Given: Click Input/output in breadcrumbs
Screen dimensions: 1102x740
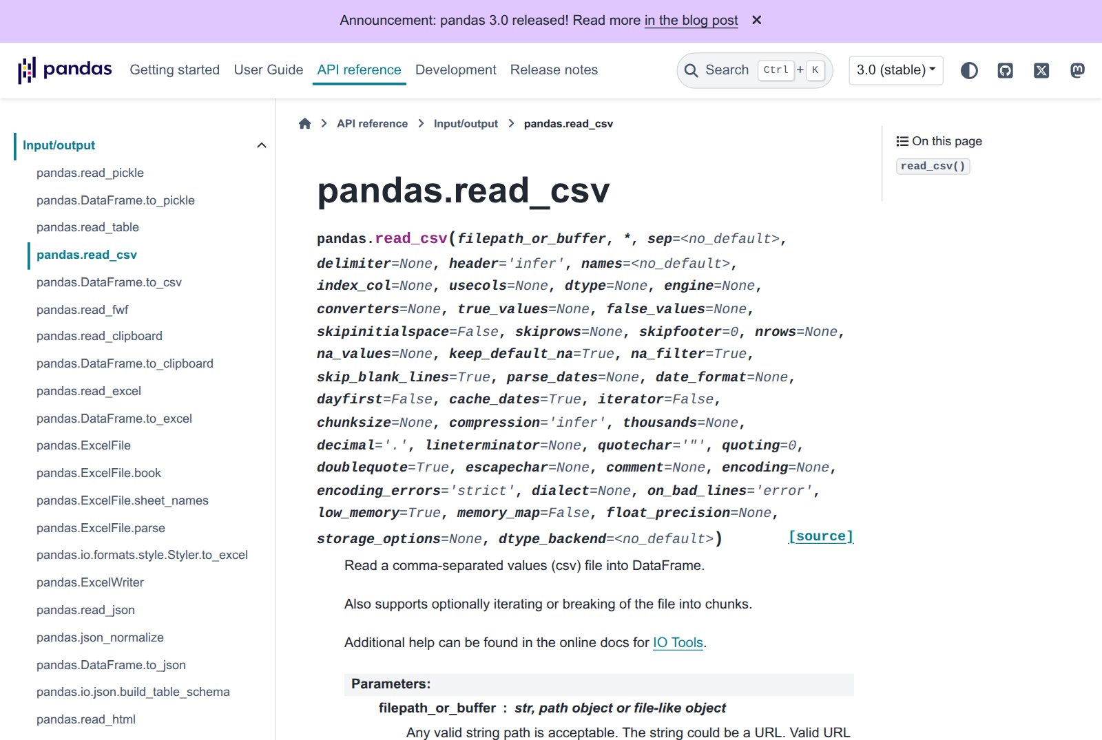Looking at the screenshot, I should coord(466,123).
